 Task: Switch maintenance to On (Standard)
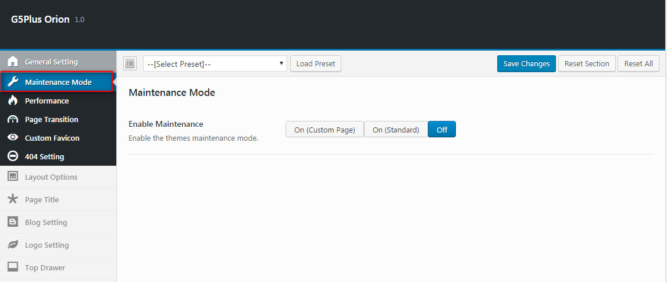[396, 130]
